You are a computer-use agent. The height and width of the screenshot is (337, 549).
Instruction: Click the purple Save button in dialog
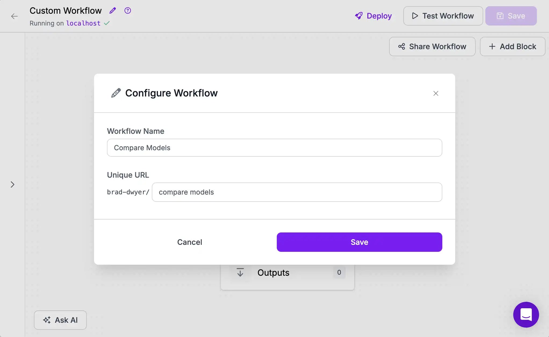point(359,242)
